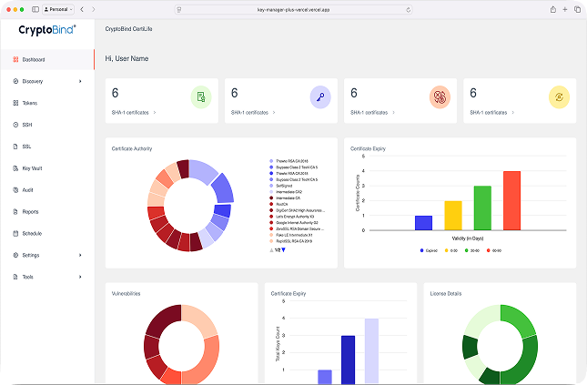Open Key Vault from sidebar icon

coord(15,168)
